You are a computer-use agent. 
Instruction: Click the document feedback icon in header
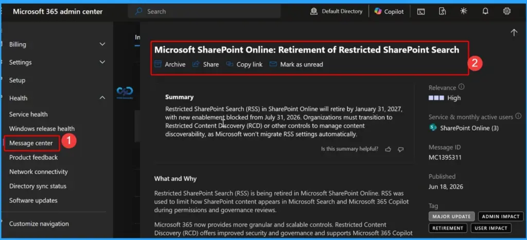(x=442, y=11)
